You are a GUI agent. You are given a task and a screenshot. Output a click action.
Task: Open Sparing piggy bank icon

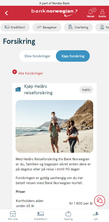coord(68,216)
